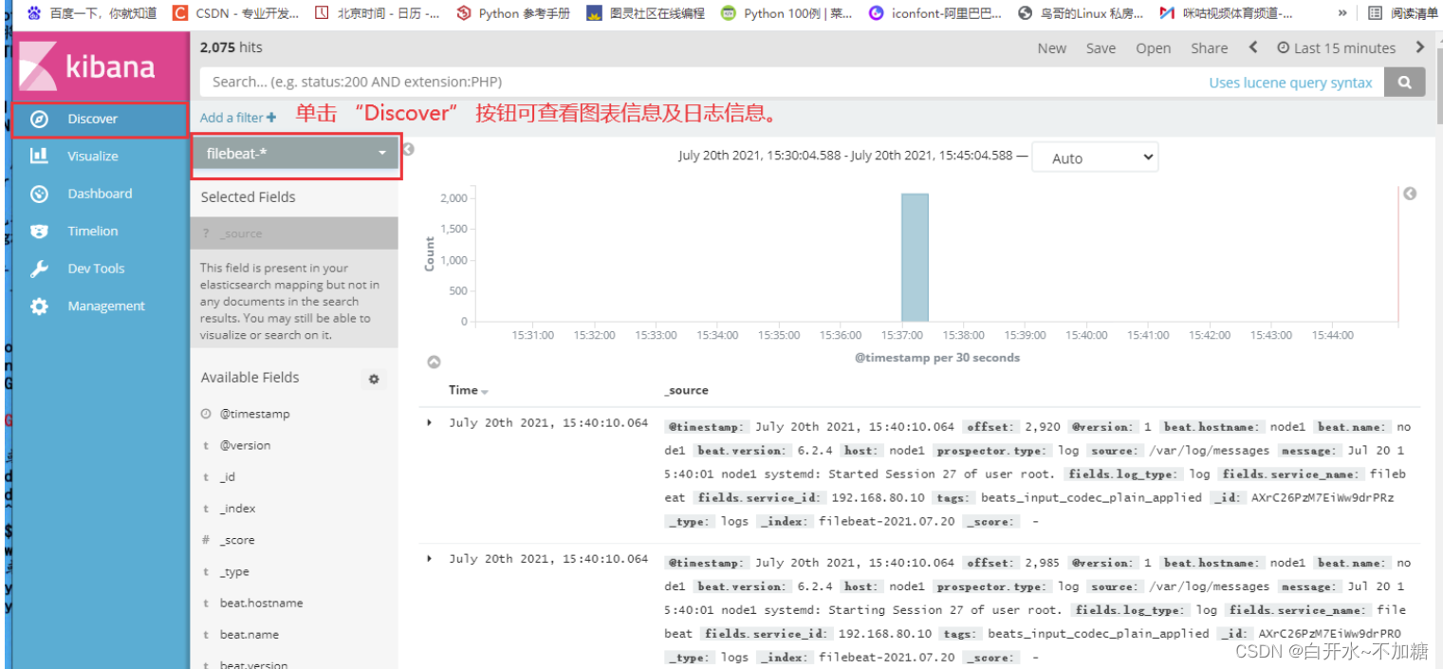Click the Management gear icon

(39, 307)
